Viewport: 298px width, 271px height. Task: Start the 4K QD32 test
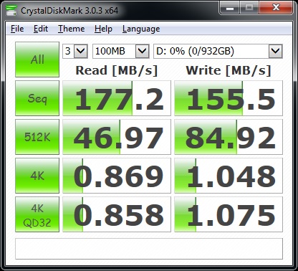(x=37, y=214)
